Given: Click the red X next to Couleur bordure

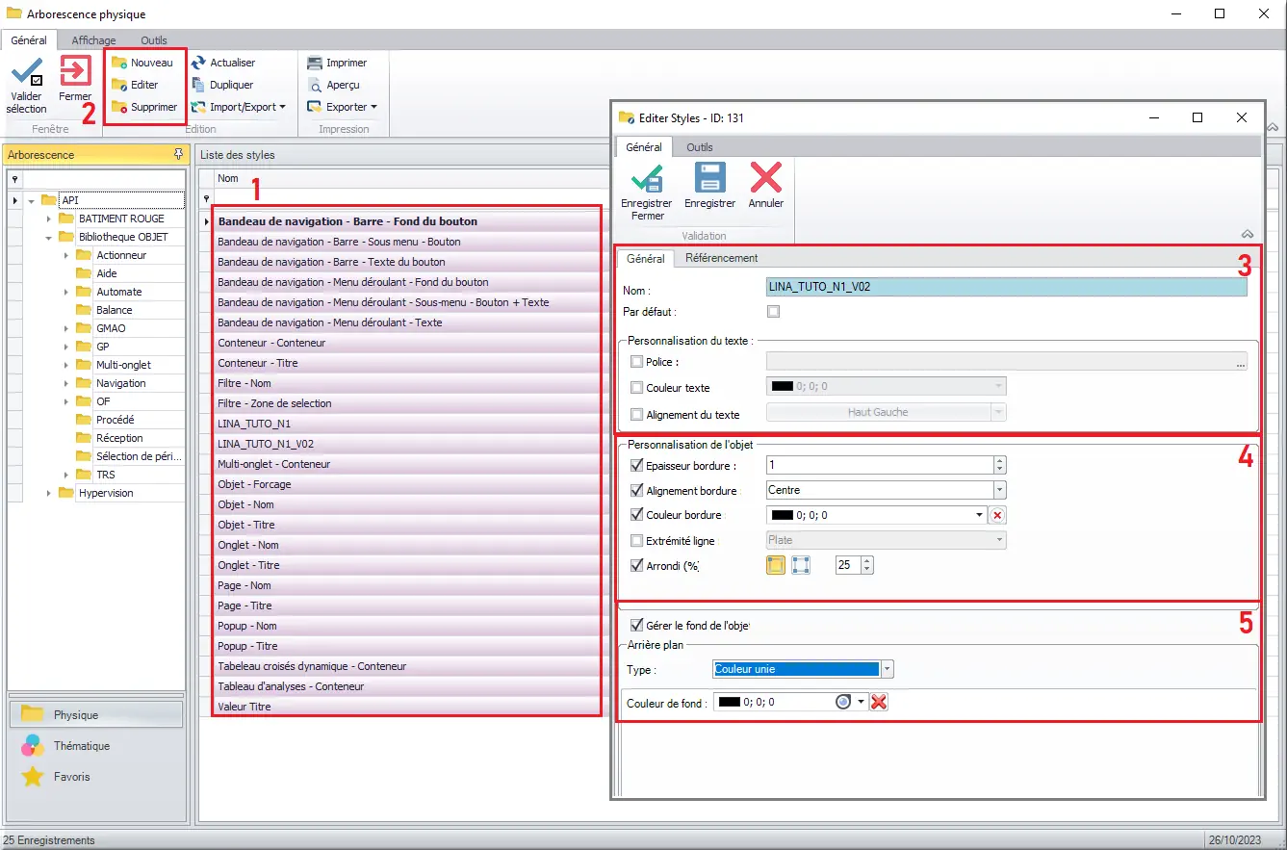Looking at the screenshot, I should (997, 515).
